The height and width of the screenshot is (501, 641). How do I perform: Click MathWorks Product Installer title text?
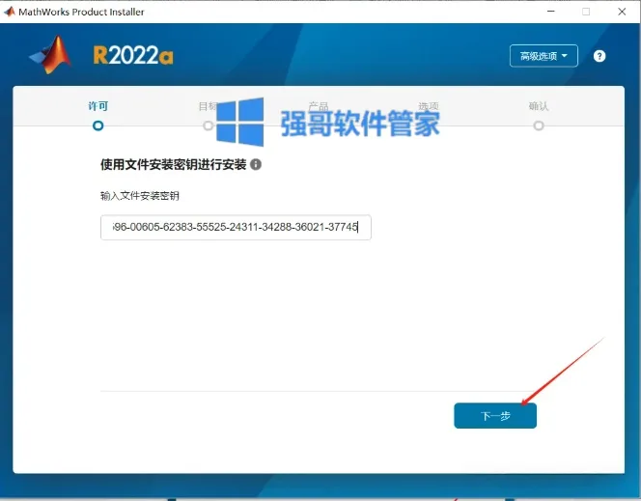(81, 12)
